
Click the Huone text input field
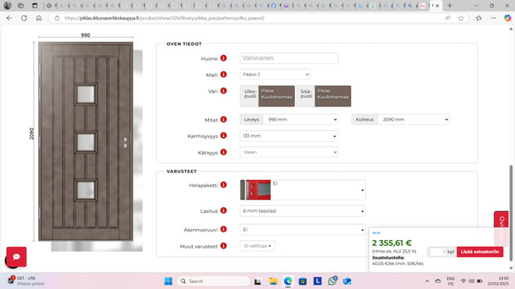[289, 58]
